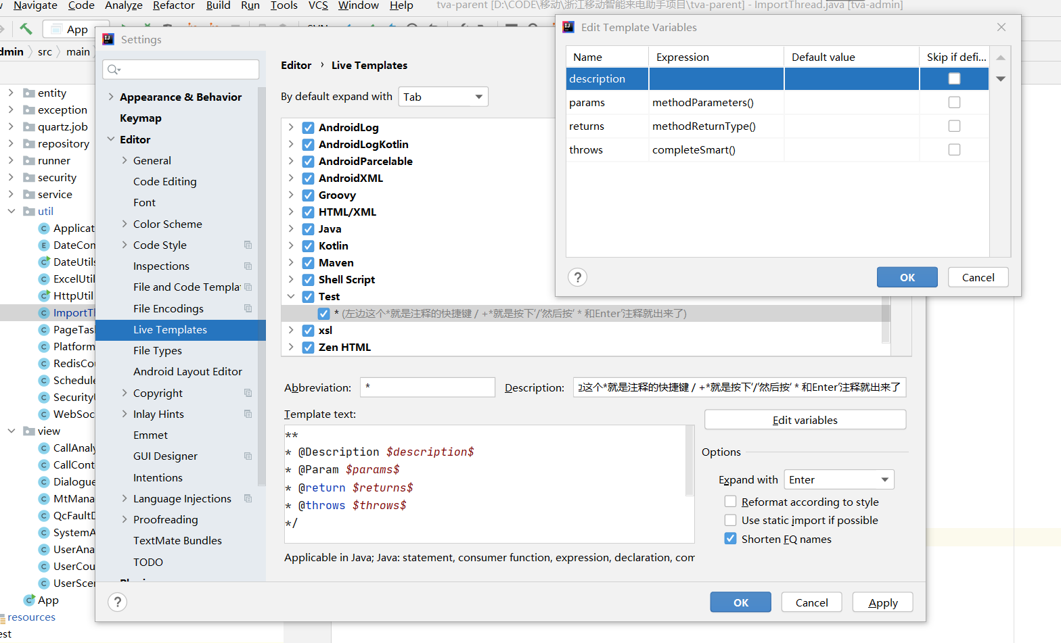
Task: Disable Shorten FQ names option
Action: point(730,539)
